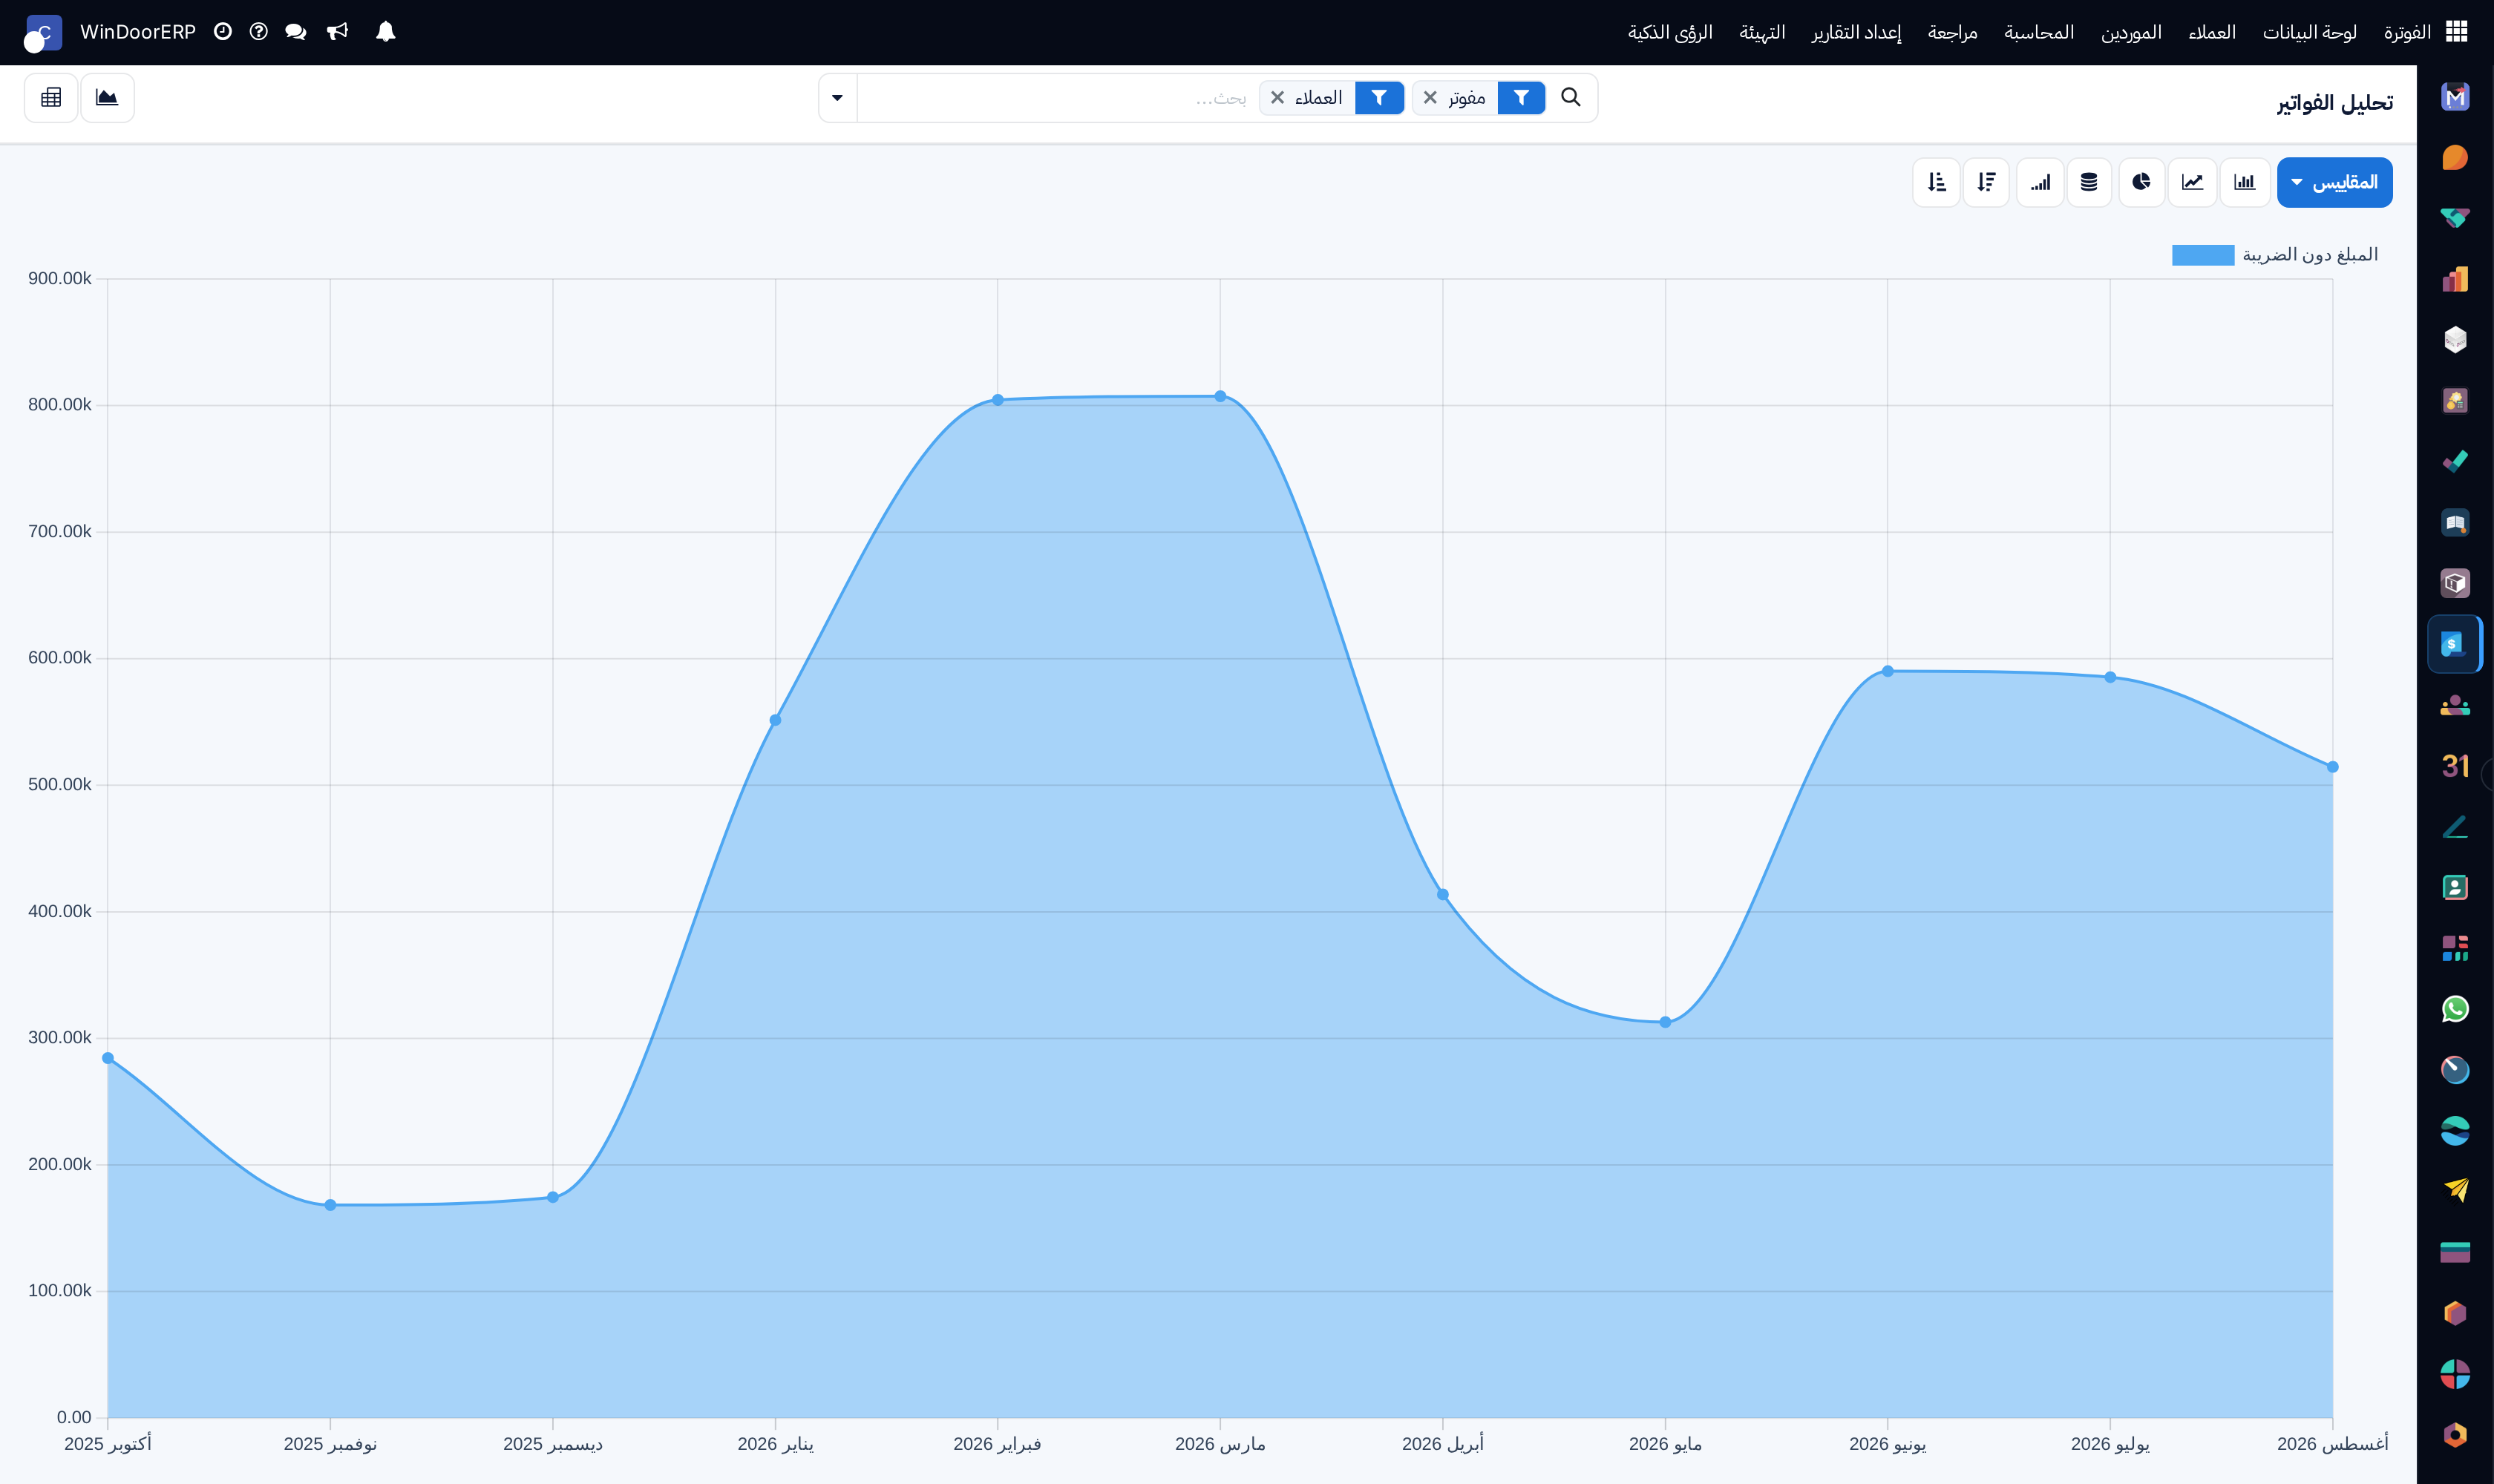2494x1484 pixels.
Task: Open the orange hexagon cube sidebar app
Action: (x=2455, y=1313)
